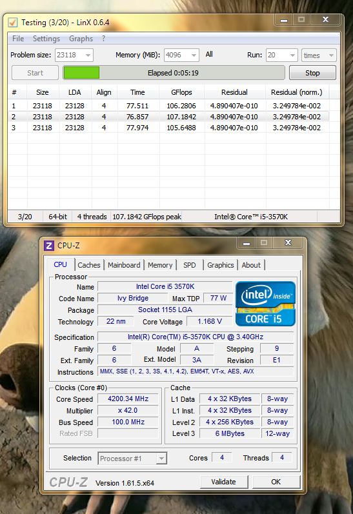Select result row with 106.2806 GFlops
The image size is (353, 514).
168,106
